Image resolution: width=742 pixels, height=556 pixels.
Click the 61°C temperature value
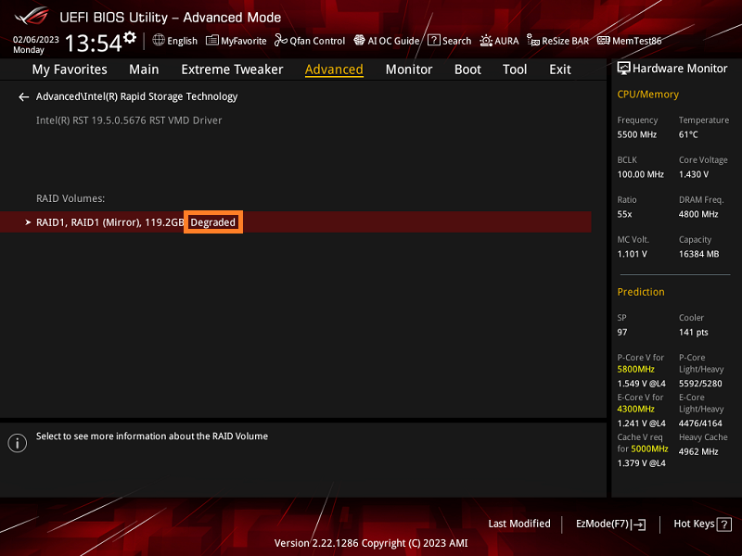pos(688,134)
